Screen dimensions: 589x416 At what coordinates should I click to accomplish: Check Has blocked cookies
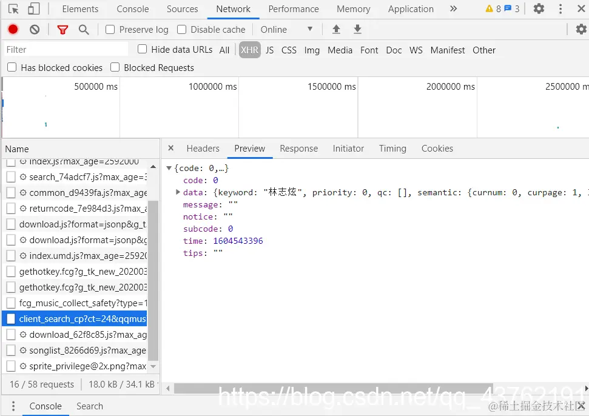coord(12,67)
